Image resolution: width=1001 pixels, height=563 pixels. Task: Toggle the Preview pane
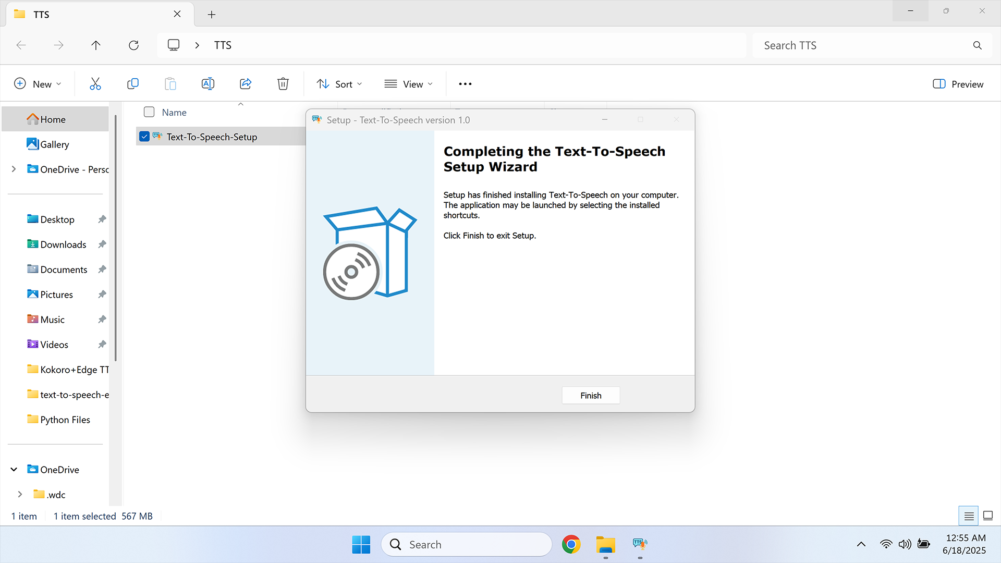(957, 83)
